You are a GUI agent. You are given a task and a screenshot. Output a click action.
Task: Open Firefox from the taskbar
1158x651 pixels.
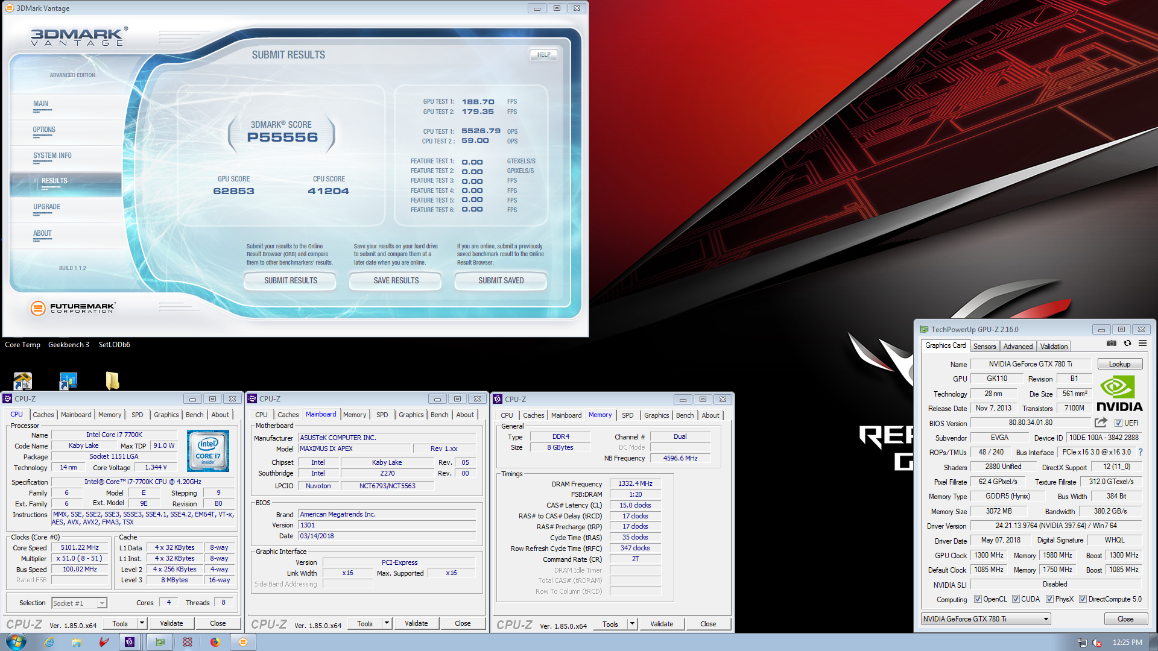point(215,642)
